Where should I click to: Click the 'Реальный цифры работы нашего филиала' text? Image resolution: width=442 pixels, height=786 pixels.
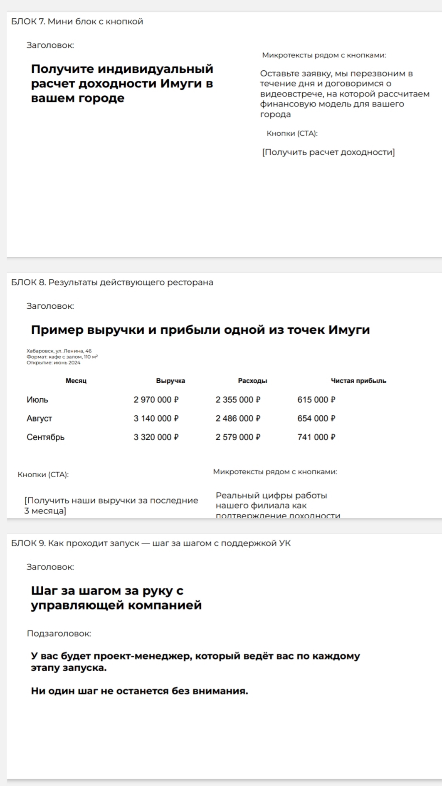click(x=278, y=506)
